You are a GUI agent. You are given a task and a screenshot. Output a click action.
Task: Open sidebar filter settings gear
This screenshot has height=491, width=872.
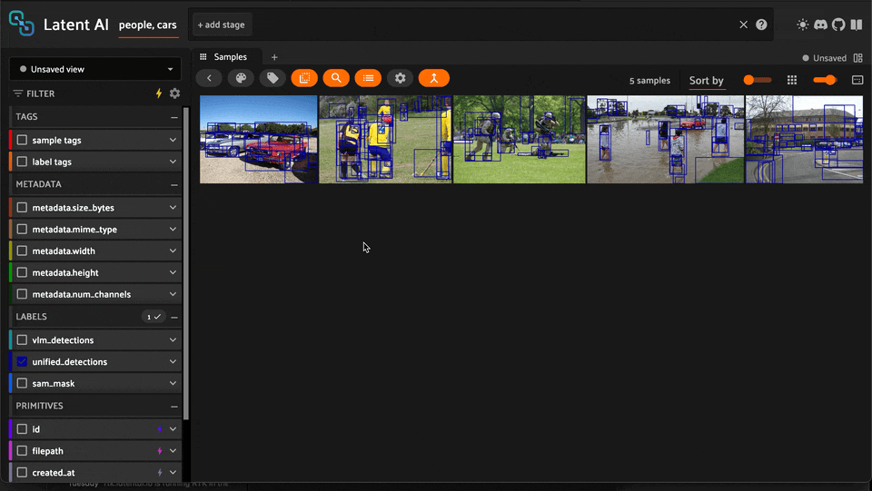(x=174, y=93)
